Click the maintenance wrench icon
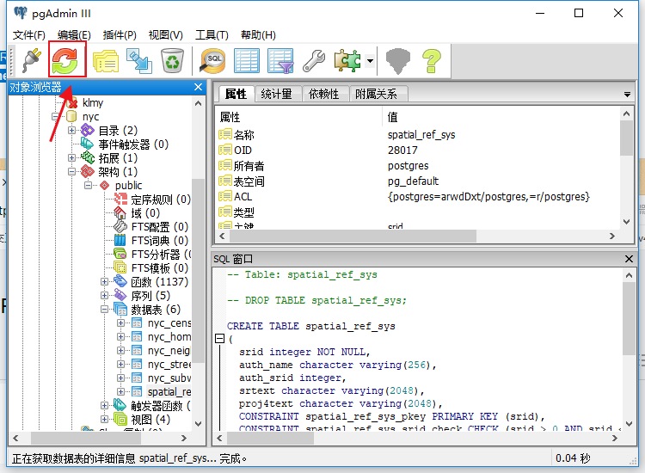Viewport: 645px width, 473px height. tap(314, 60)
